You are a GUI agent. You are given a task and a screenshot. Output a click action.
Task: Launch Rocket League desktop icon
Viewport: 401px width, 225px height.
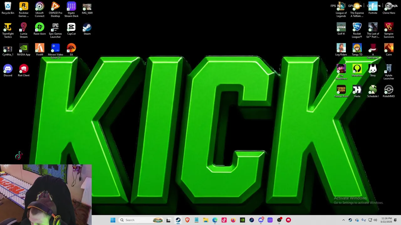pos(357,30)
